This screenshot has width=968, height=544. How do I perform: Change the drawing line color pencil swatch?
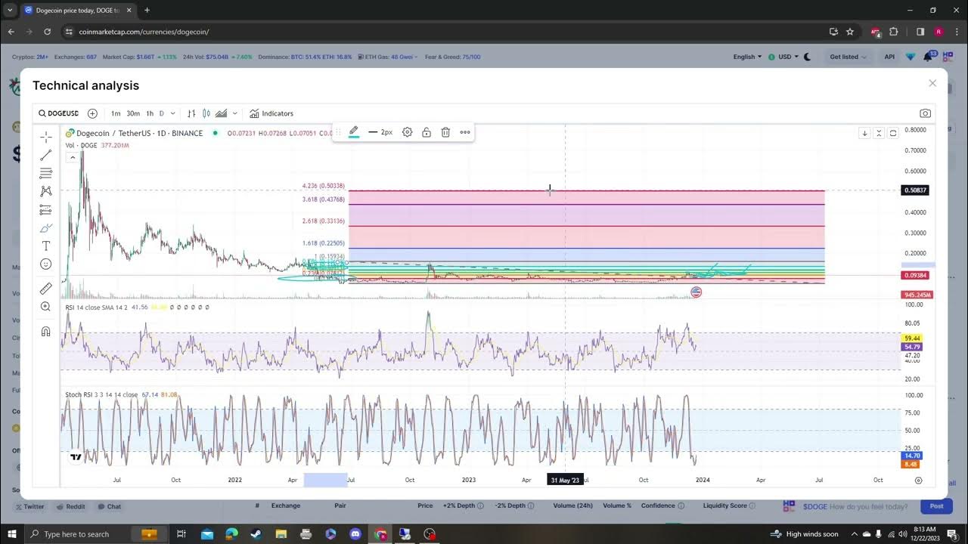coord(353,132)
